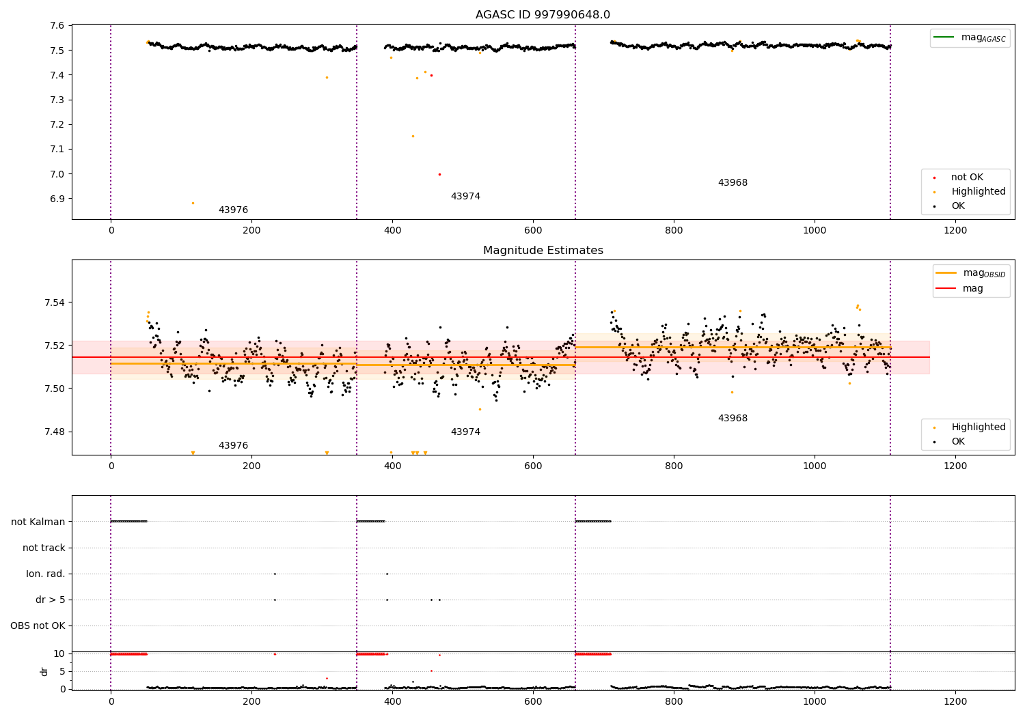Click the 43968 label in the AGASC ID plot
This screenshot has width=1025, height=717.
(x=733, y=183)
